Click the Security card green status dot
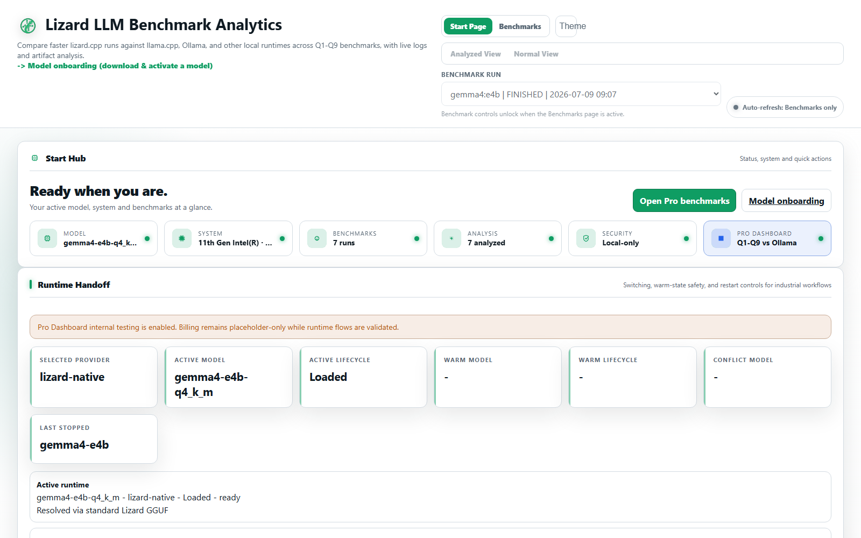Image resolution: width=861 pixels, height=538 pixels. pyautogui.click(x=686, y=238)
